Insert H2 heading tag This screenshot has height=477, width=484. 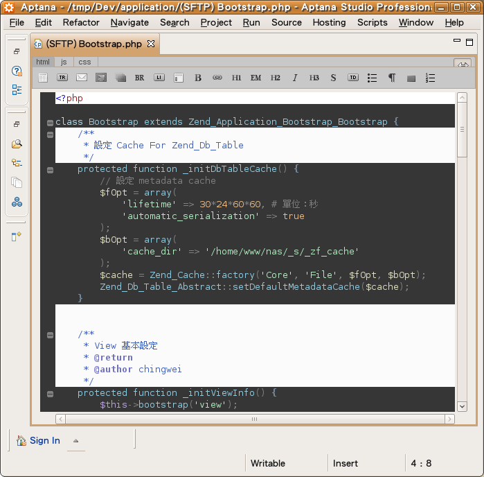click(x=276, y=78)
